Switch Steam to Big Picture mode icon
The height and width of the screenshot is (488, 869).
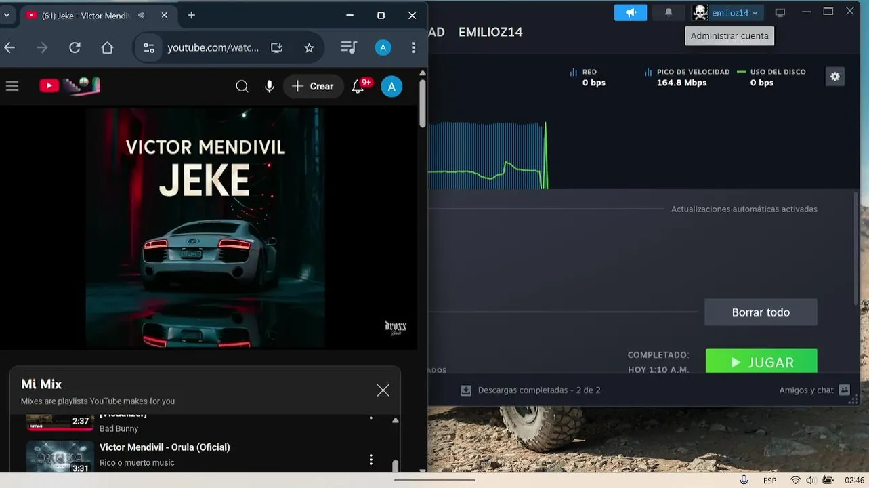coord(780,13)
